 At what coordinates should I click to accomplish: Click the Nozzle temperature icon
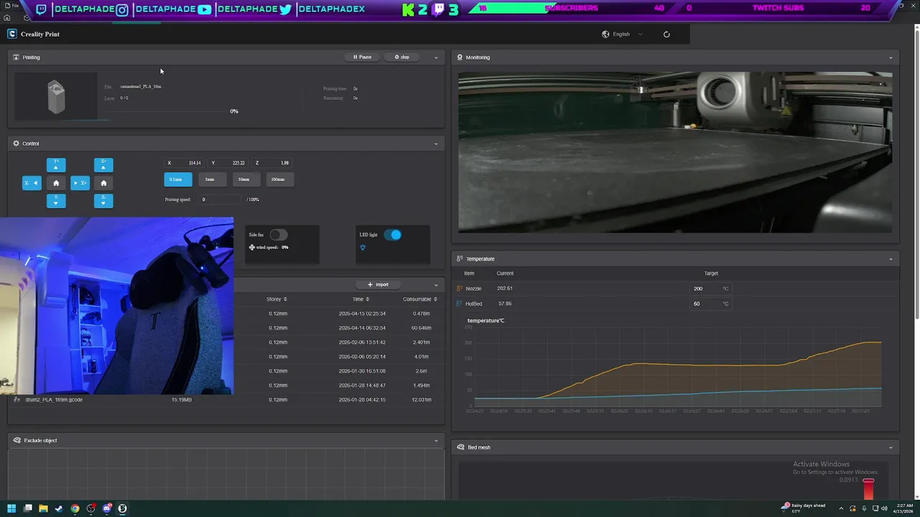click(459, 289)
